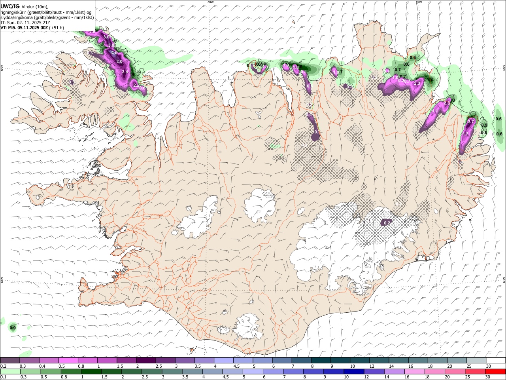Click the 'IT: Sun. 02. 11. 2025 21Z' line

click(x=25, y=23)
